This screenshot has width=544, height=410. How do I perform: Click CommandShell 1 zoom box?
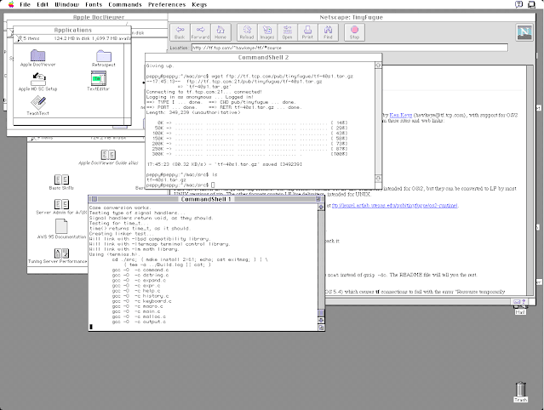pyautogui.click(x=318, y=199)
